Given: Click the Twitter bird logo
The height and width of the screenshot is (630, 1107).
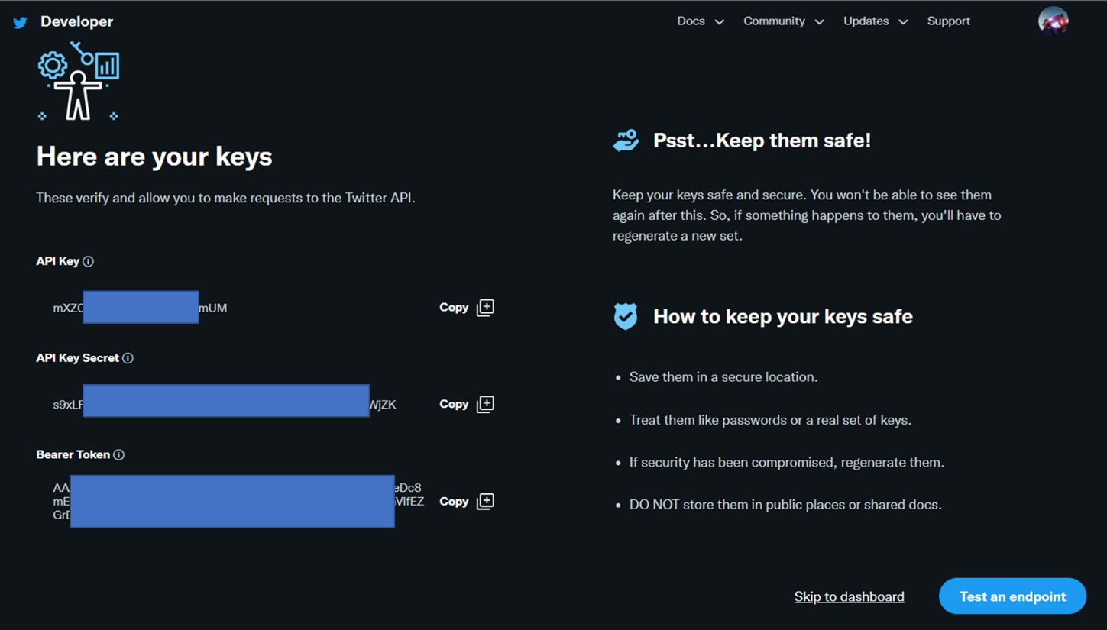Looking at the screenshot, I should click(x=21, y=22).
